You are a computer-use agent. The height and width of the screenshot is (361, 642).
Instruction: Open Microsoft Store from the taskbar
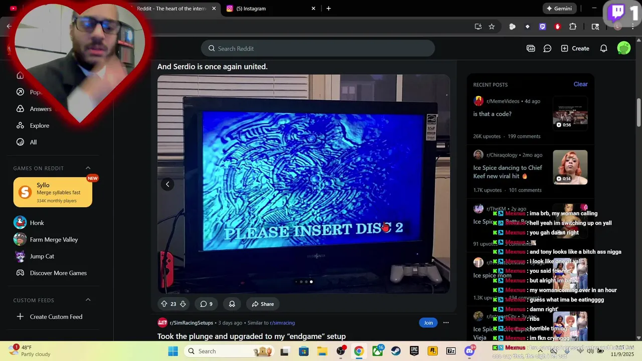(x=303, y=351)
